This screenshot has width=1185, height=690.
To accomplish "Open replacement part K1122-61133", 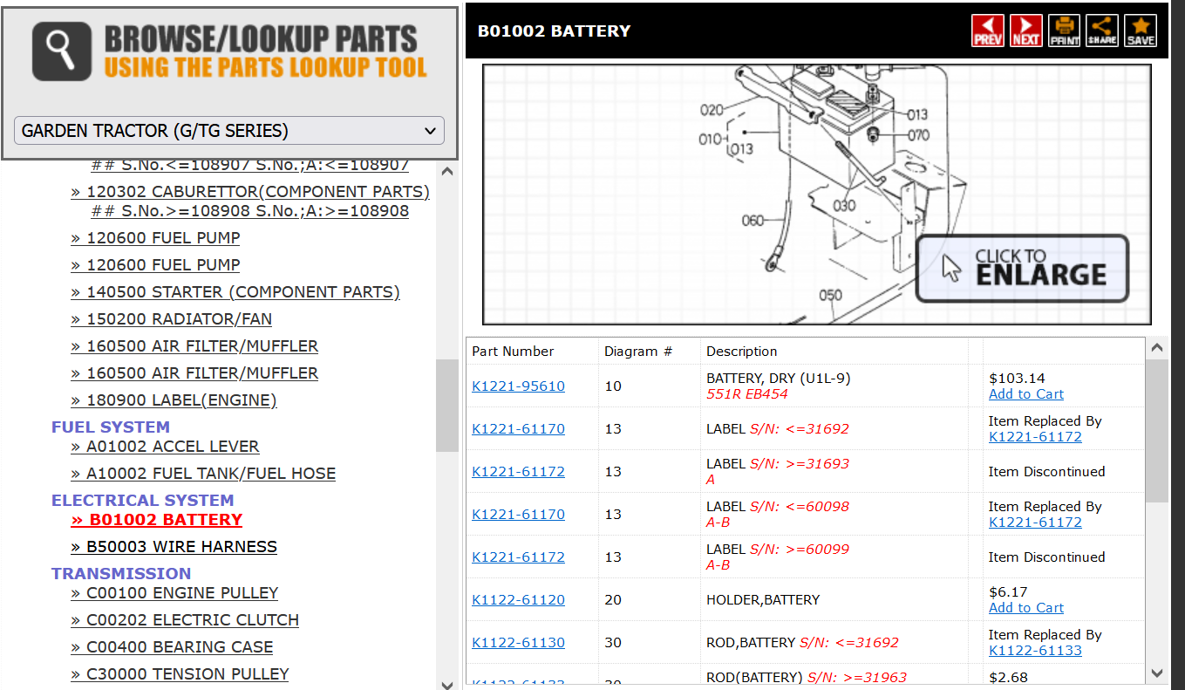I will click(1035, 651).
